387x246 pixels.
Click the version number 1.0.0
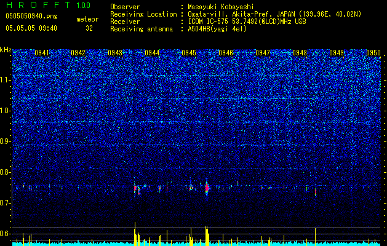coord(83,6)
